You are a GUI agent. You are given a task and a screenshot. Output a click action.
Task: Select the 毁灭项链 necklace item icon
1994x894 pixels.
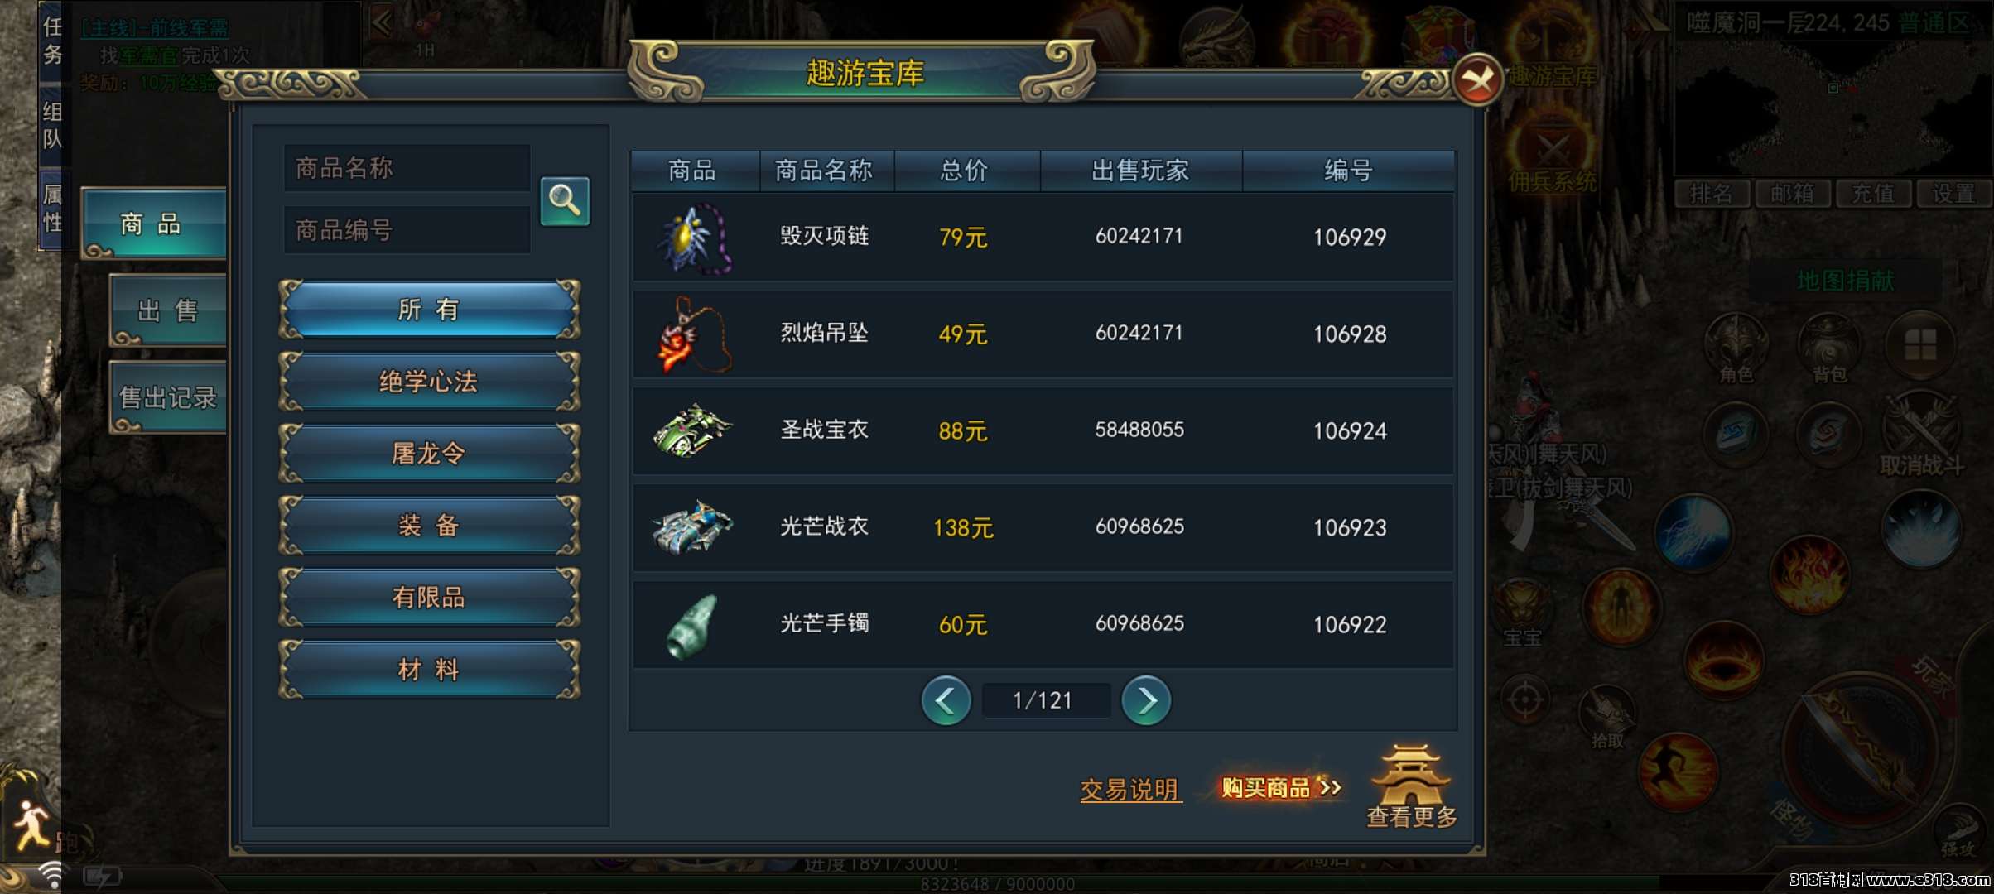tap(693, 238)
